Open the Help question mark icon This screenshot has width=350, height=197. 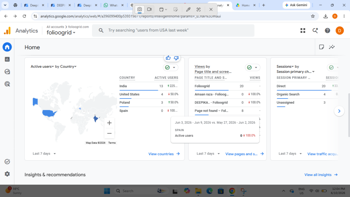coord(327,30)
